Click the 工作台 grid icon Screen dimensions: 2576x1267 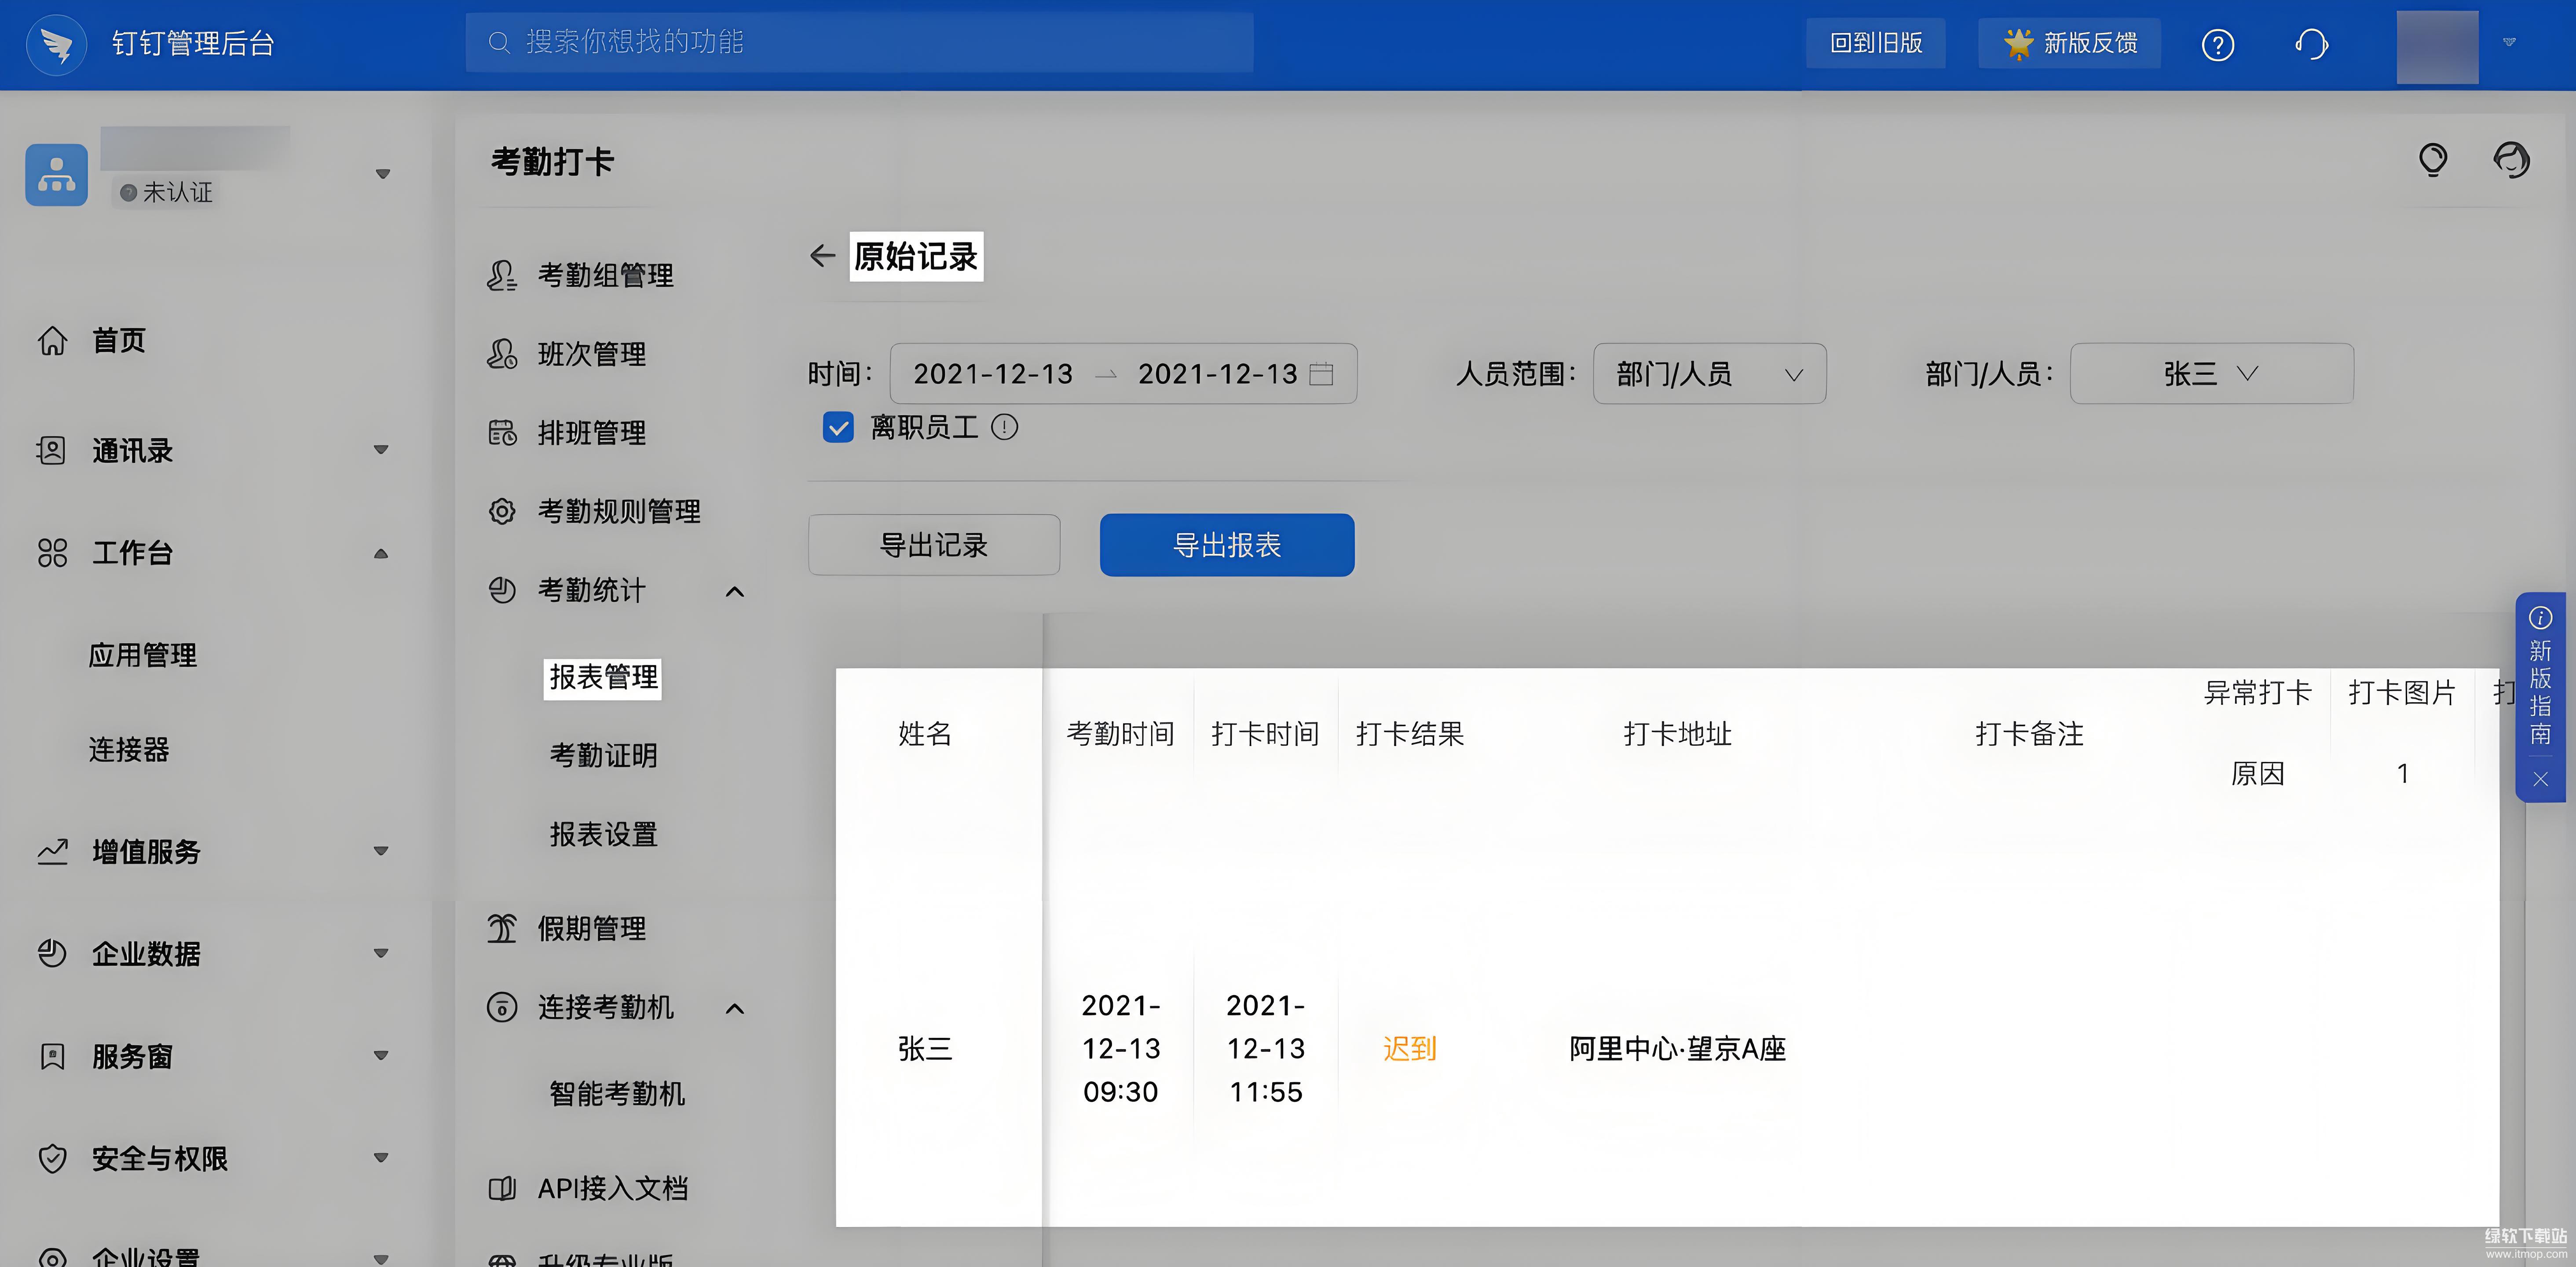point(52,553)
